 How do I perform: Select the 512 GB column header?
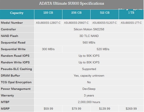105,14
